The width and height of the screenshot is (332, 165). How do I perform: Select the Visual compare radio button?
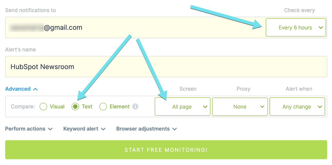click(x=43, y=107)
